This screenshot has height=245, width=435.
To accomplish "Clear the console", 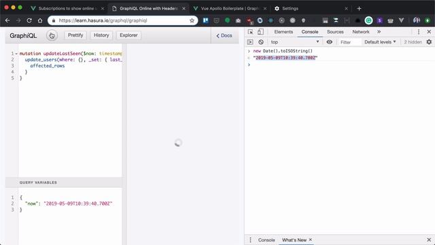I will 261,42.
